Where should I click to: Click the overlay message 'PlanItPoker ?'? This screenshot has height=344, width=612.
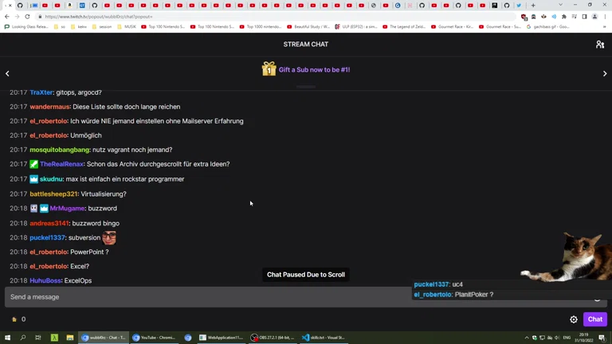click(x=474, y=295)
